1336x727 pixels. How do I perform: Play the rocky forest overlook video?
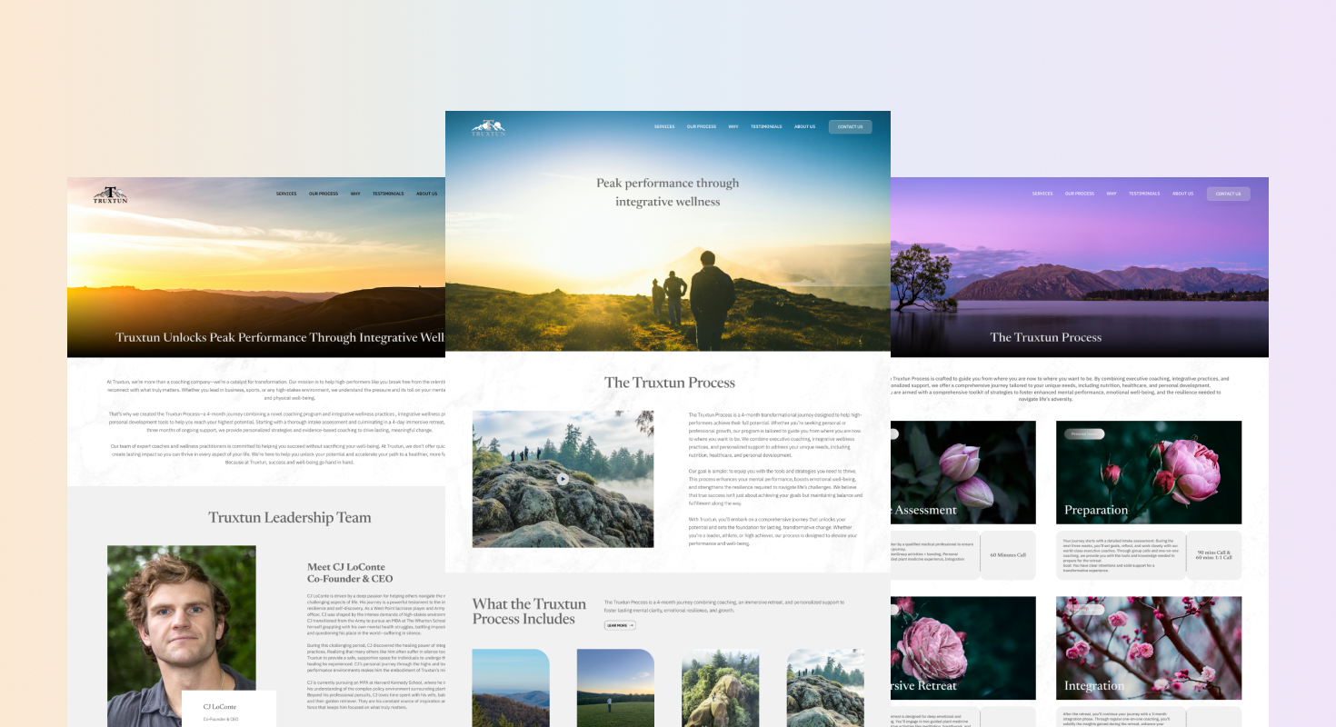pyautogui.click(x=563, y=479)
